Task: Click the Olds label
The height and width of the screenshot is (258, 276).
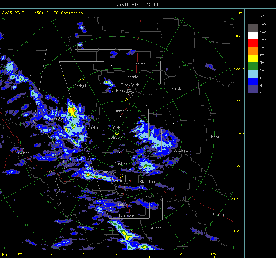Action: coord(117,128)
